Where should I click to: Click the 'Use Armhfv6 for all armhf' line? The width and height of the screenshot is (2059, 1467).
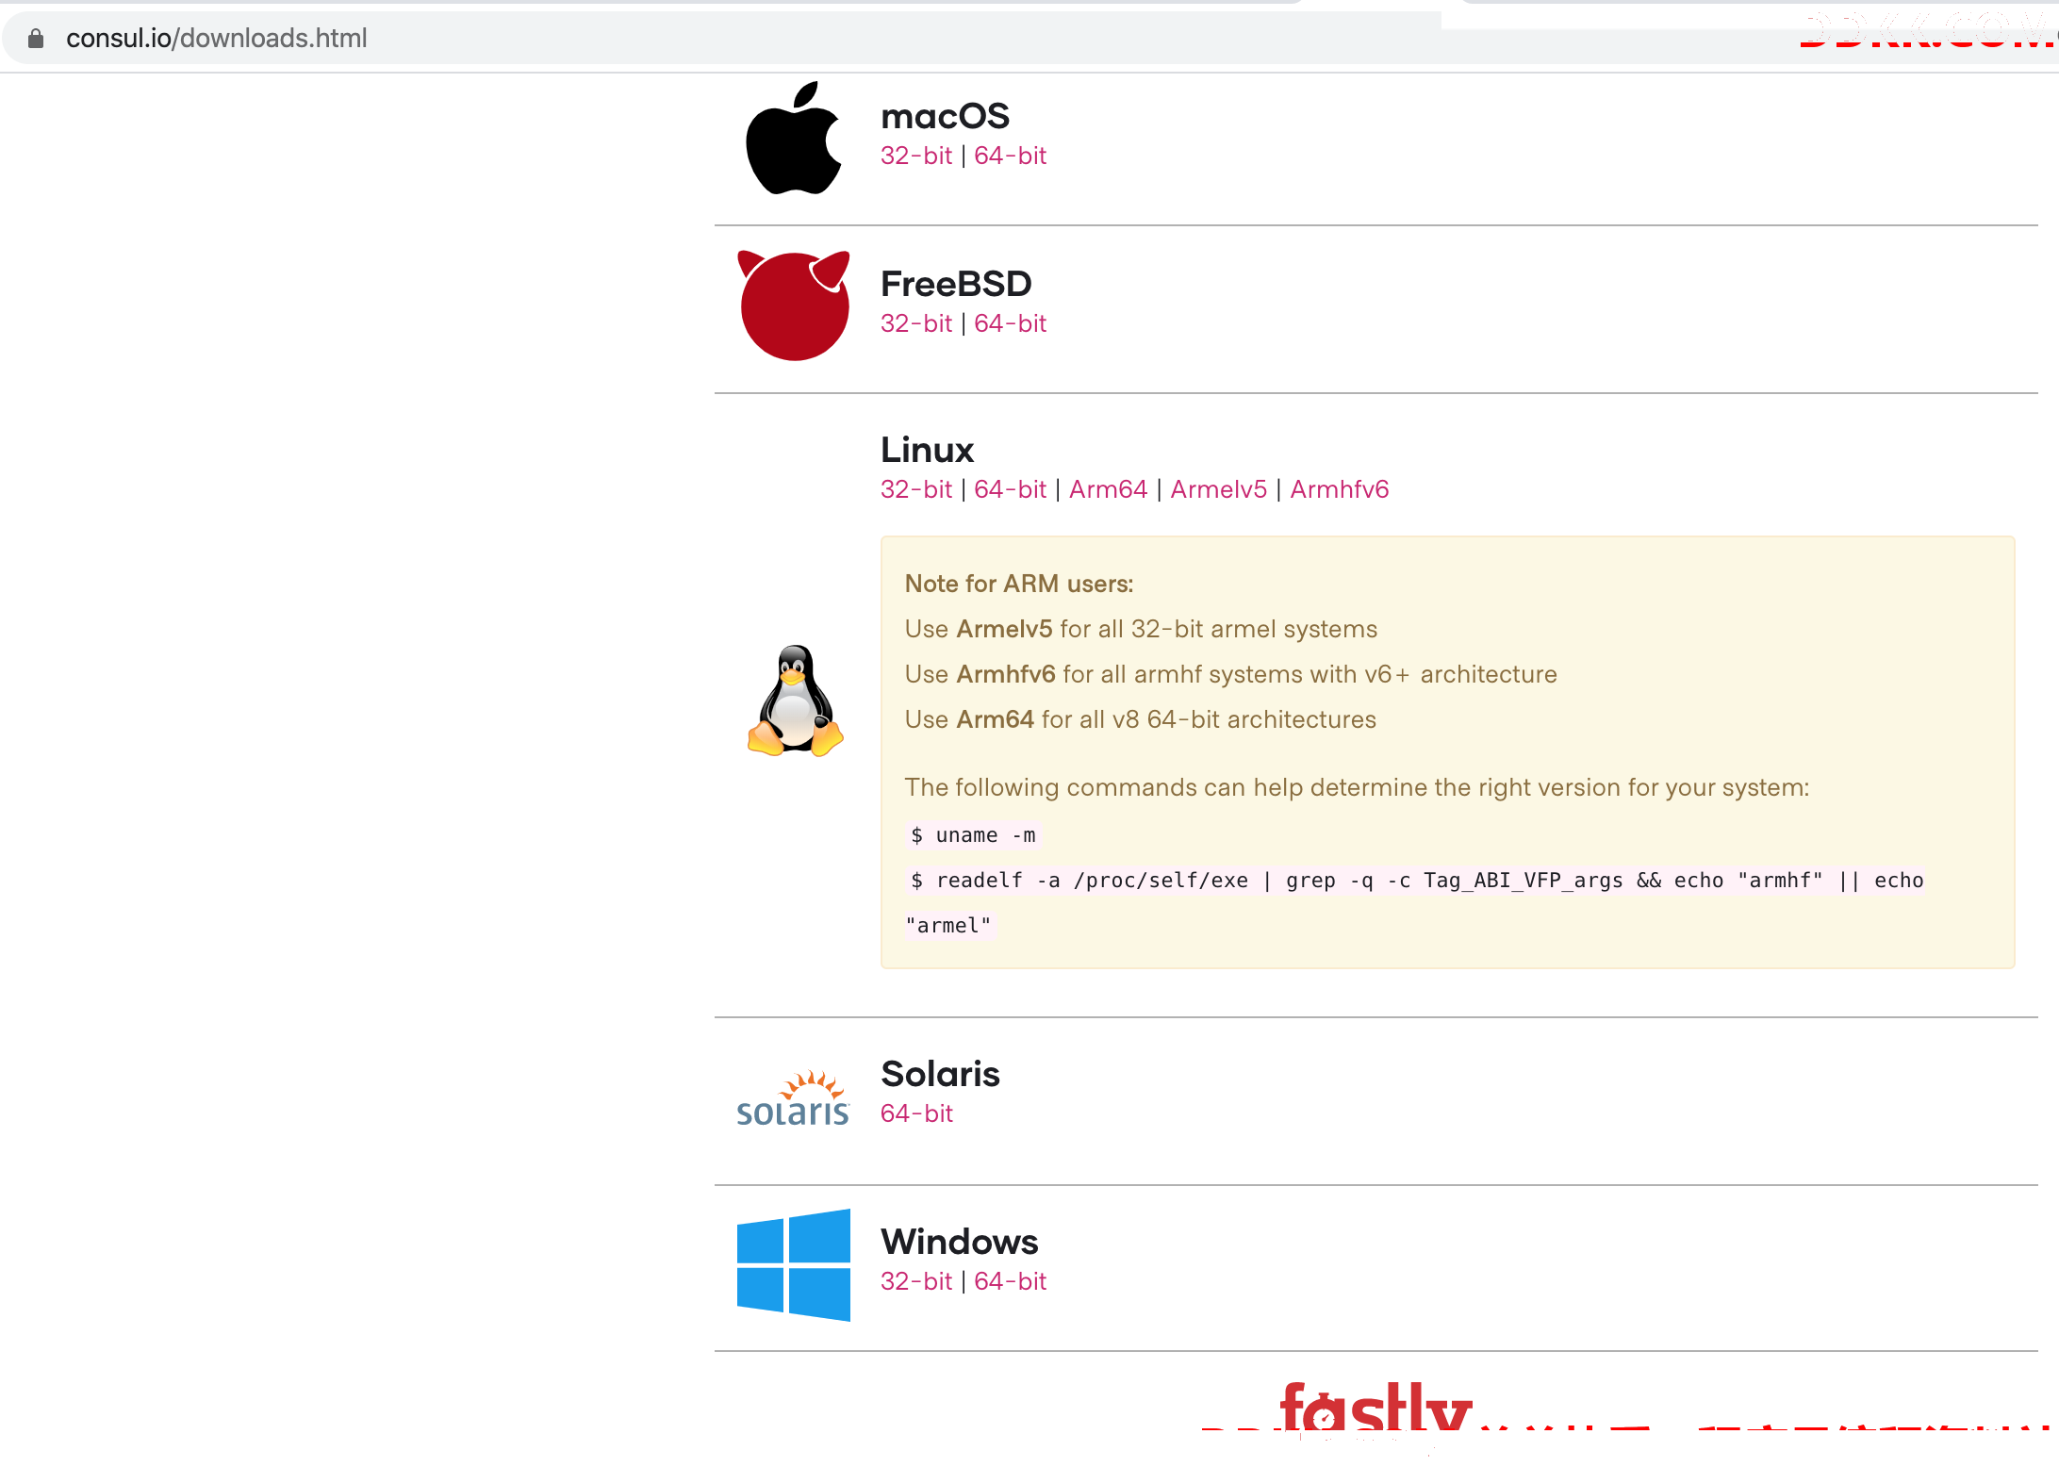pyautogui.click(x=1230, y=674)
